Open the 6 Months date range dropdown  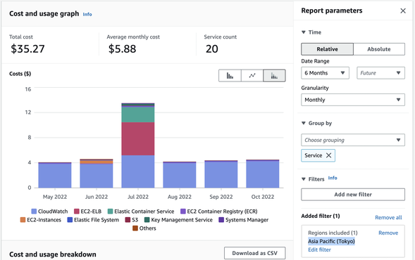[325, 73]
